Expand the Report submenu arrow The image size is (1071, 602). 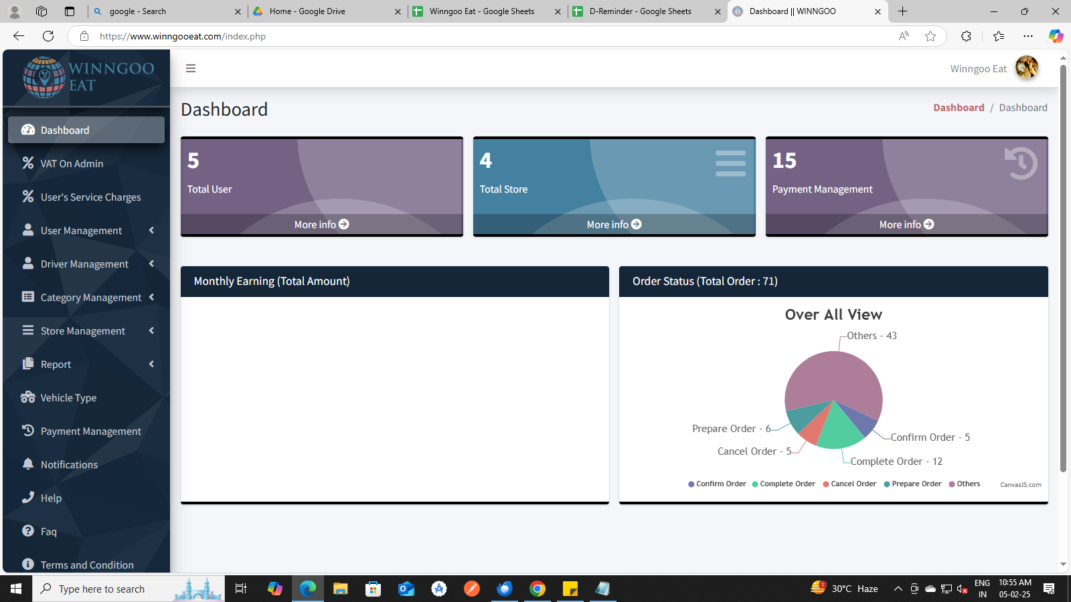pyautogui.click(x=151, y=364)
